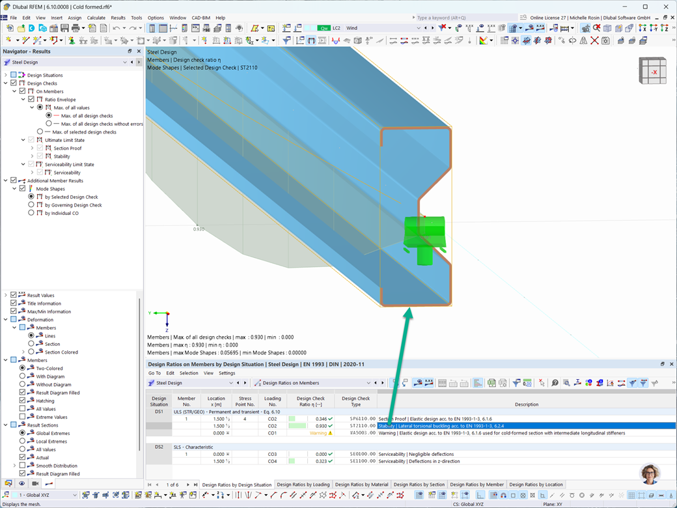Viewport: 677px width, 508px height.
Task: Open the Design Ratios on Members dropdown
Action: 368,383
